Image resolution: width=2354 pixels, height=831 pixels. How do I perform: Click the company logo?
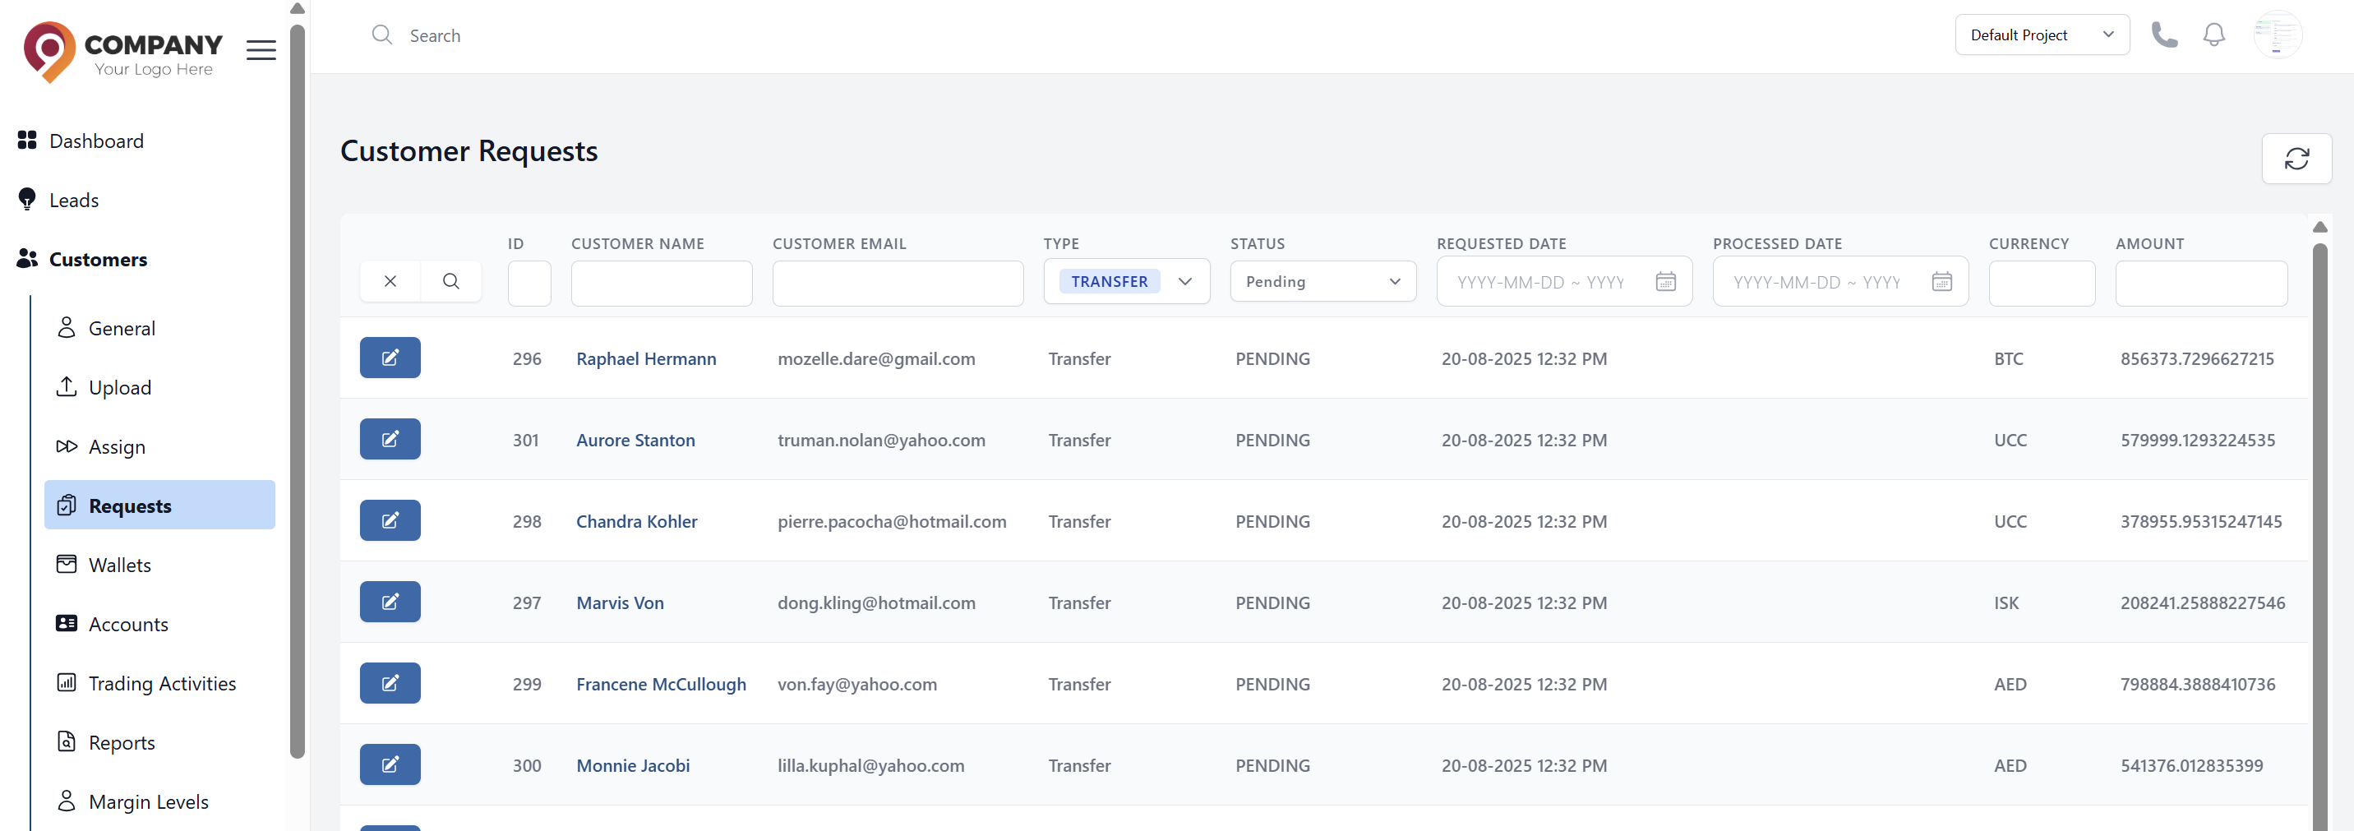(122, 52)
